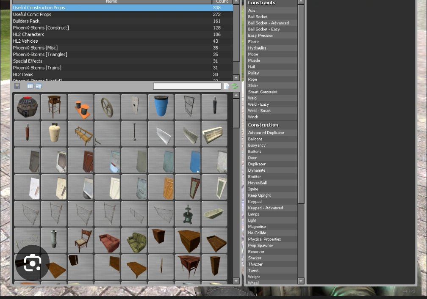
Task: Collapse the Constraints category header
Action: [x=272, y=3]
